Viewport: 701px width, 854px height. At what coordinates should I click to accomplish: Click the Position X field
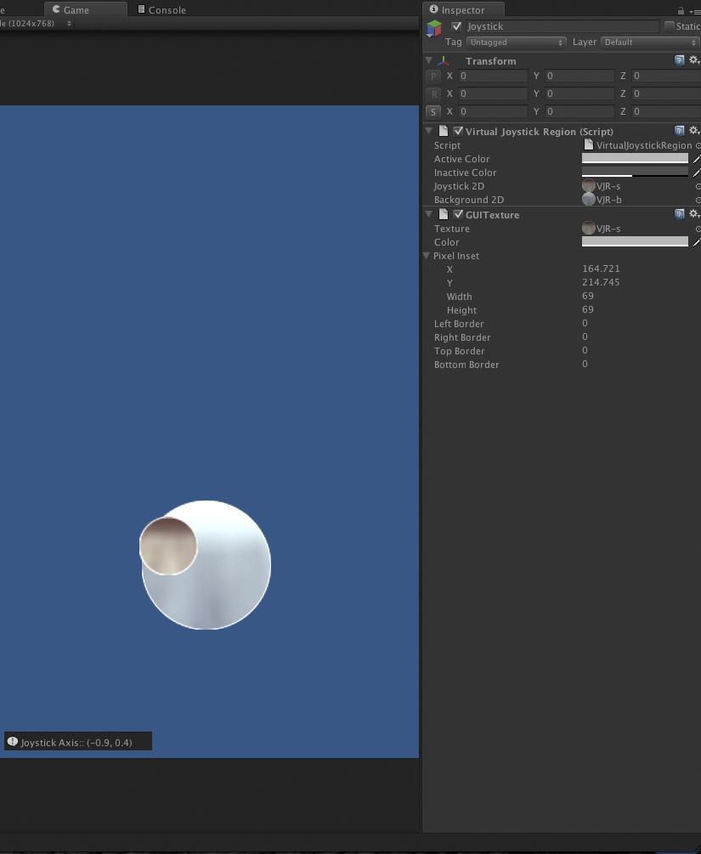pyautogui.click(x=494, y=76)
